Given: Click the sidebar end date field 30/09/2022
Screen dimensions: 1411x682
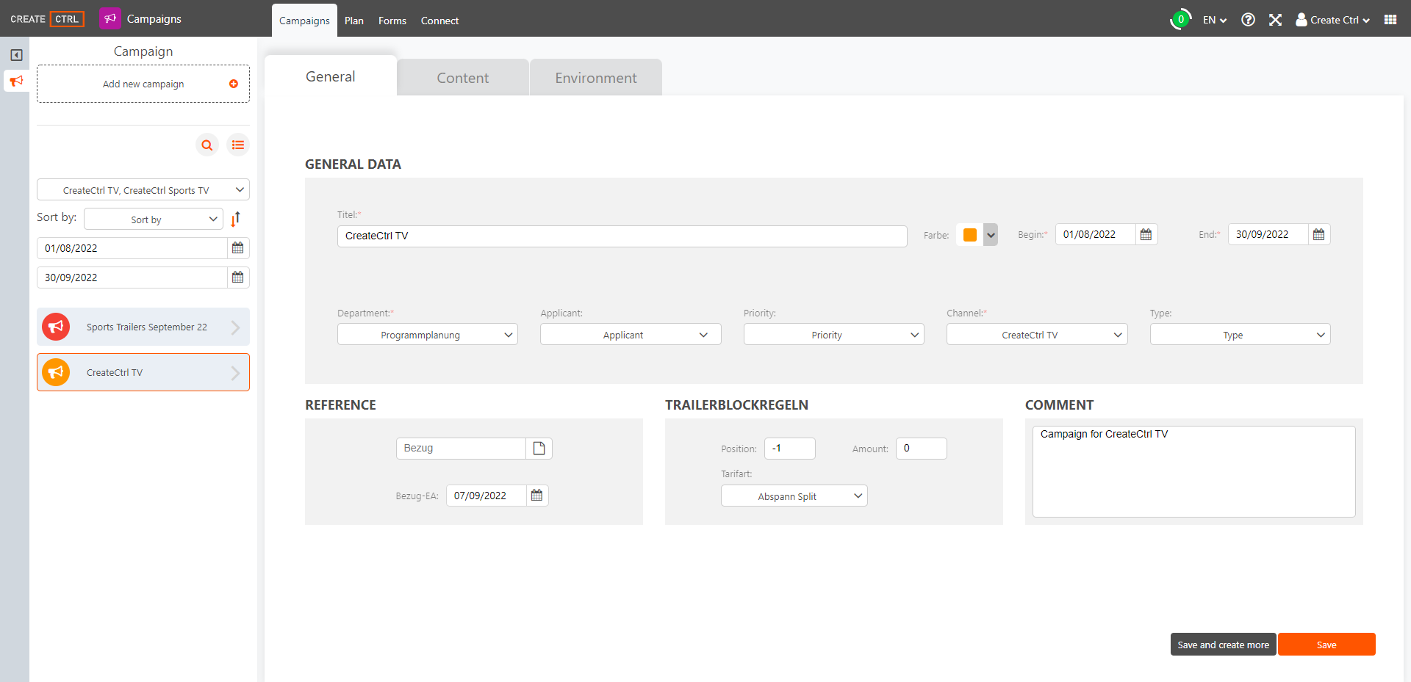Looking at the screenshot, I should pyautogui.click(x=132, y=277).
